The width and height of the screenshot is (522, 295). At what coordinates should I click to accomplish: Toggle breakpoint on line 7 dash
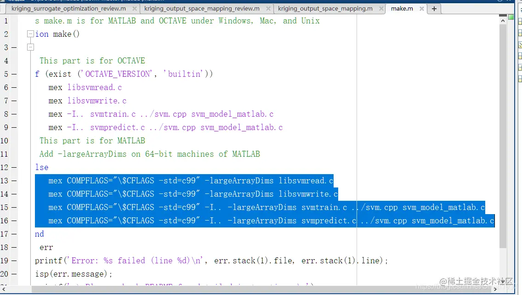point(14,101)
